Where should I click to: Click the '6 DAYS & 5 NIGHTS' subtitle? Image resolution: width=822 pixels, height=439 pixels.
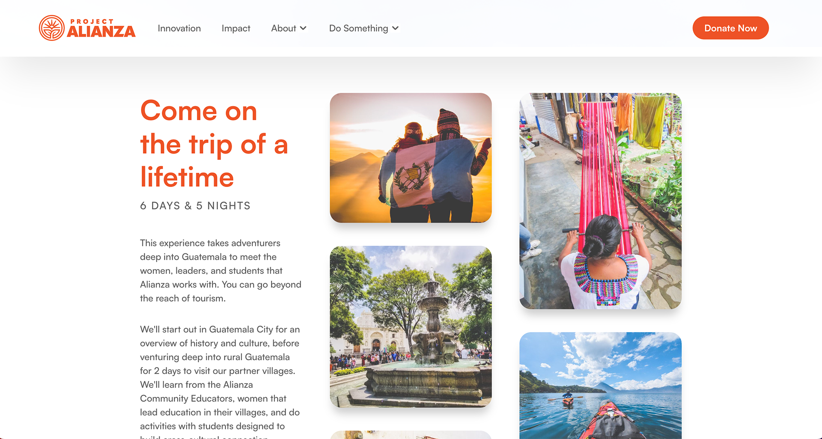tap(195, 206)
